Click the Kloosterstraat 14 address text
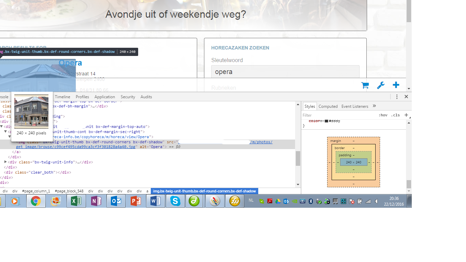 tap(77, 74)
